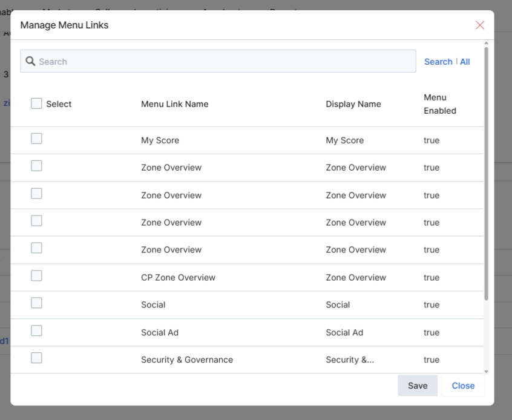
Task: Click the Social Ad display name cell
Action: pyautogui.click(x=344, y=332)
